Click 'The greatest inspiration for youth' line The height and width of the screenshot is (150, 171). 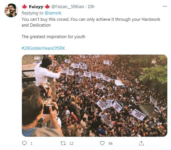53,37
